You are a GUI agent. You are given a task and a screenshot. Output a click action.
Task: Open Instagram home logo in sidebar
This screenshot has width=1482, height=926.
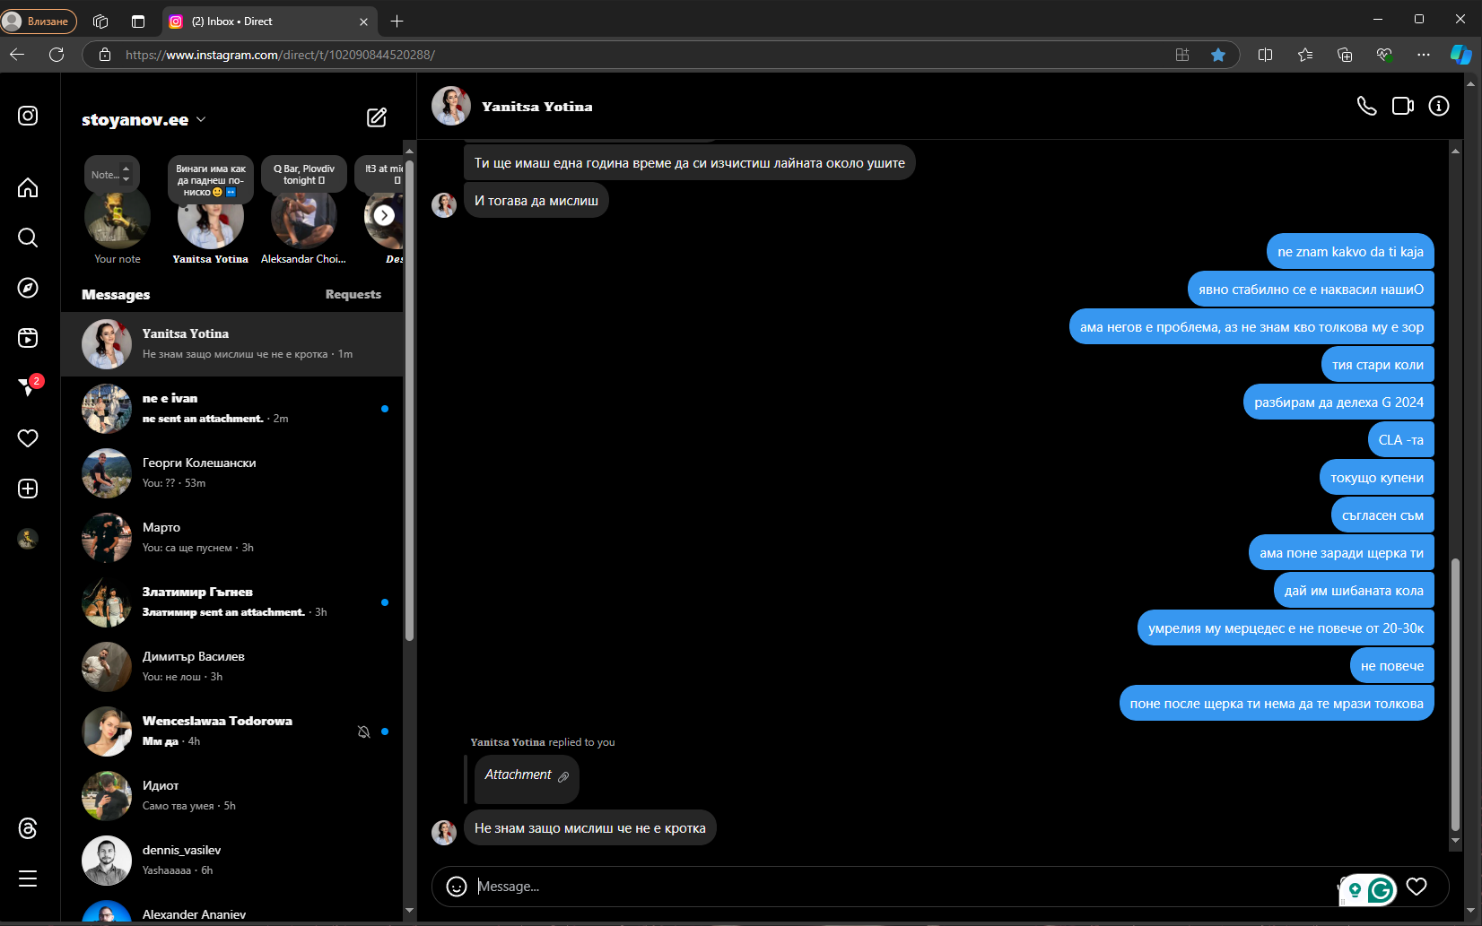pyautogui.click(x=28, y=116)
